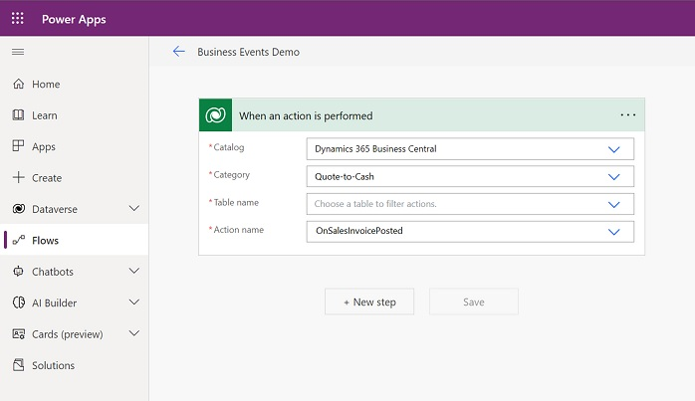This screenshot has width=695, height=401.
Task: Open the Action name dropdown
Action: click(x=613, y=231)
